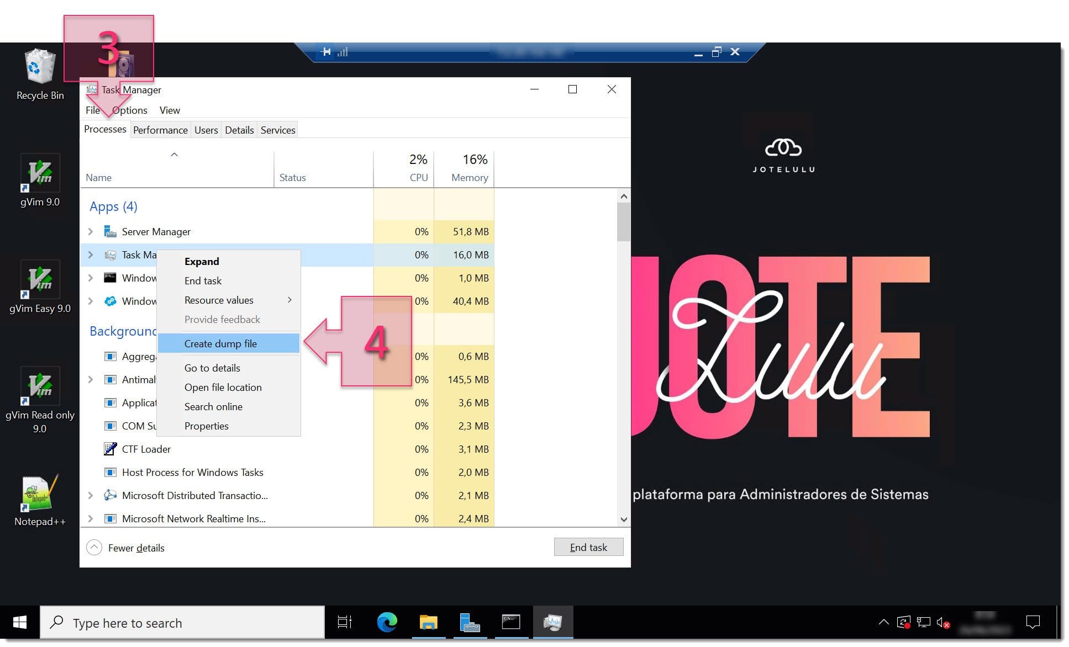The image size is (1069, 647).
Task: Expand the Windows process group entry
Action: pyautogui.click(x=91, y=277)
